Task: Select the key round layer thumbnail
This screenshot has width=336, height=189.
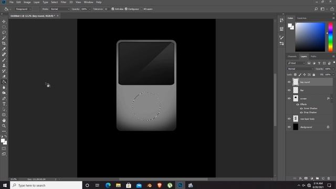Action: [296, 82]
